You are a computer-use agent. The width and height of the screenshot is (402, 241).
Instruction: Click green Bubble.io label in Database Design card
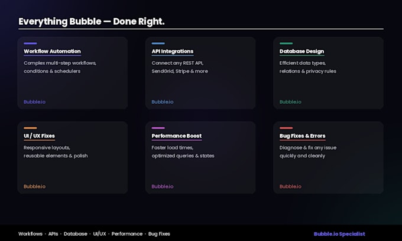point(290,102)
